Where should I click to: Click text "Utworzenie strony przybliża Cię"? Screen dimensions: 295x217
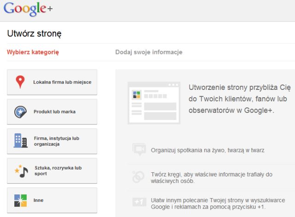pyautogui.click(x=240, y=88)
